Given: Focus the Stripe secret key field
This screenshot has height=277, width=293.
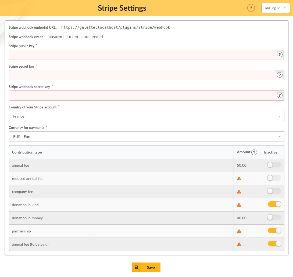Looking at the screenshot, I should pos(146,75).
